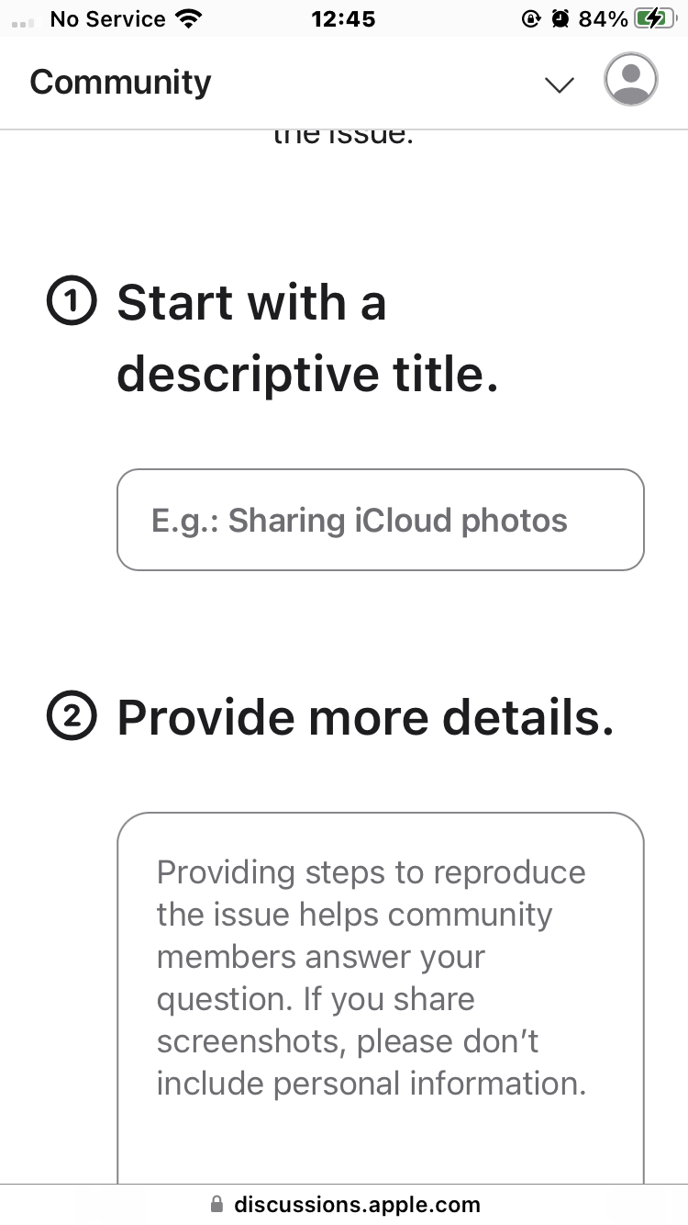Viewport: 688px width, 1225px height.
Task: Tap the charging battery icon
Action: 654,18
